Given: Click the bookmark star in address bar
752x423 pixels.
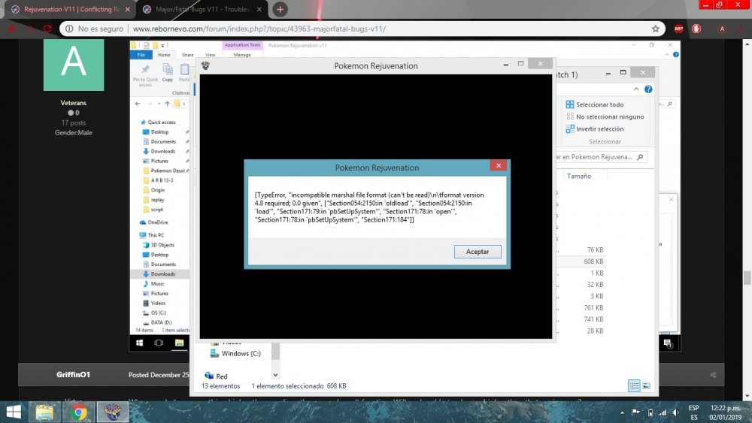Looking at the screenshot, I should pyautogui.click(x=656, y=29).
